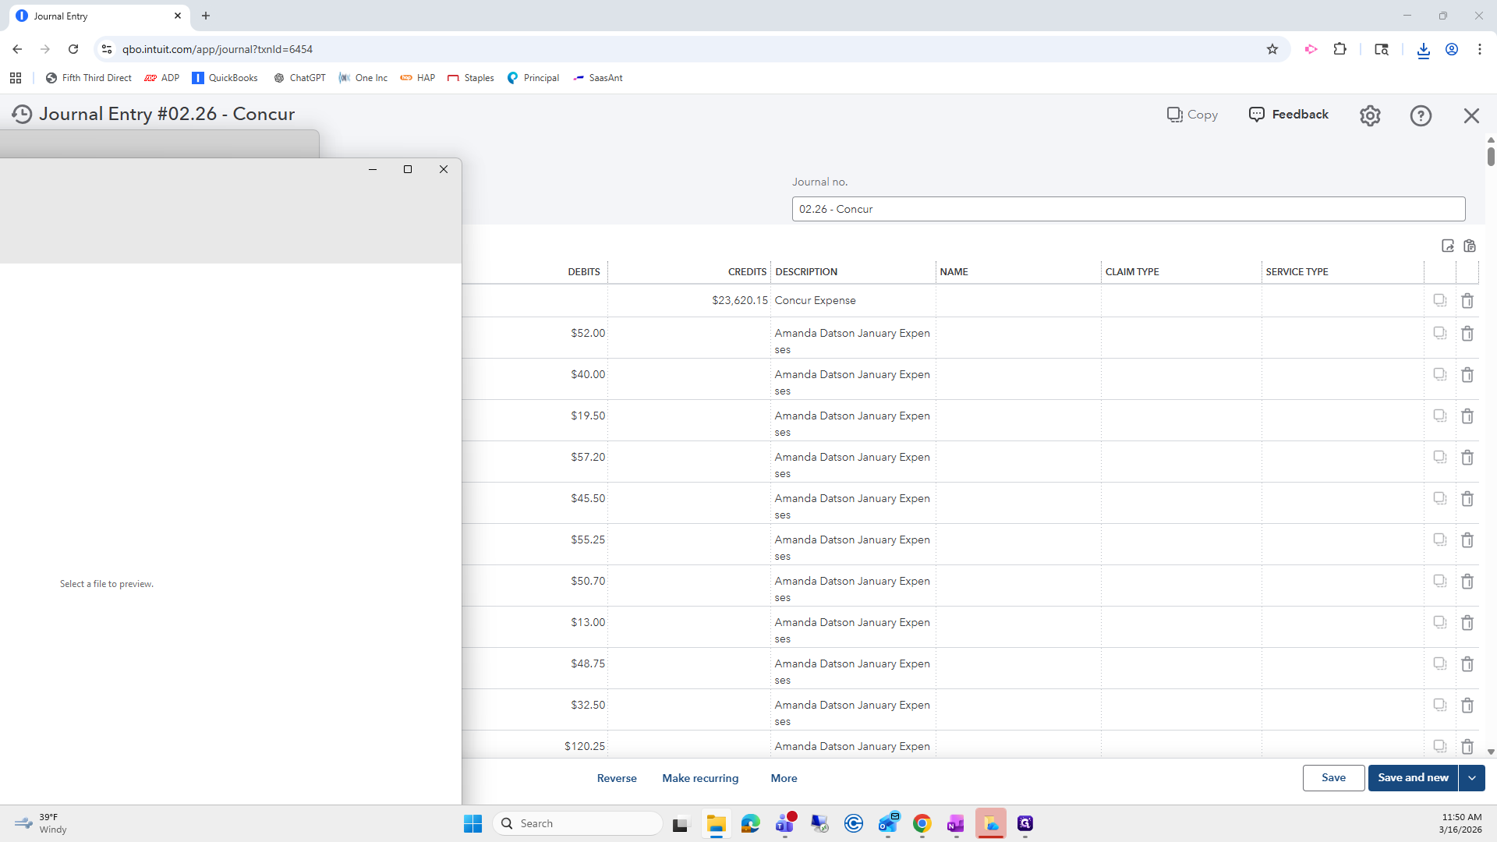The width and height of the screenshot is (1497, 842).
Task: Open the SaasAnt bookmark
Action: 598,78
